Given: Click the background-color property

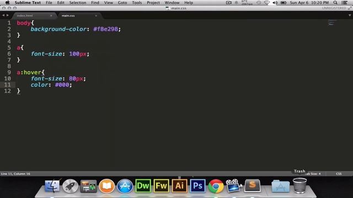Looking at the screenshot, I should 58,29.
